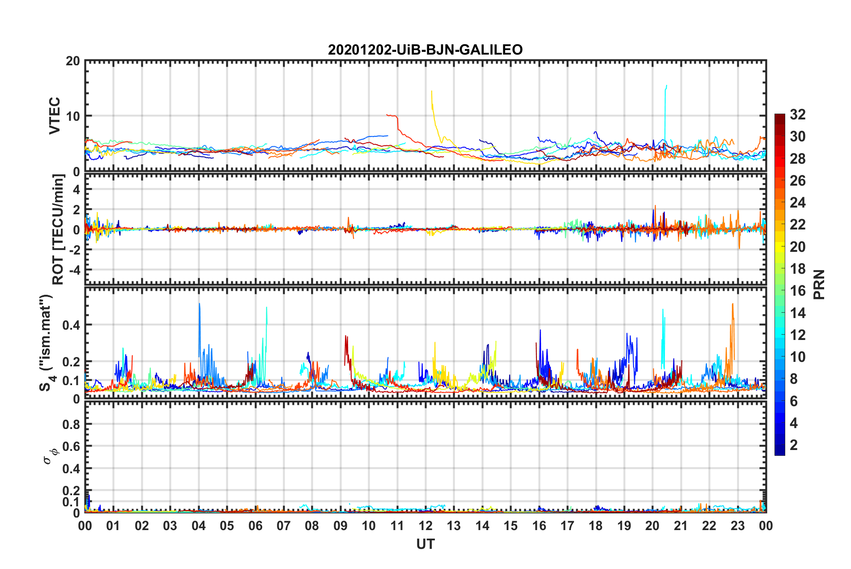Click colorbar tick label 32
Screen dimensions: 851x569
point(797,115)
